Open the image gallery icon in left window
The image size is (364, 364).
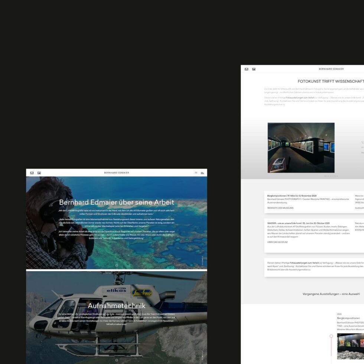pos(39,173)
